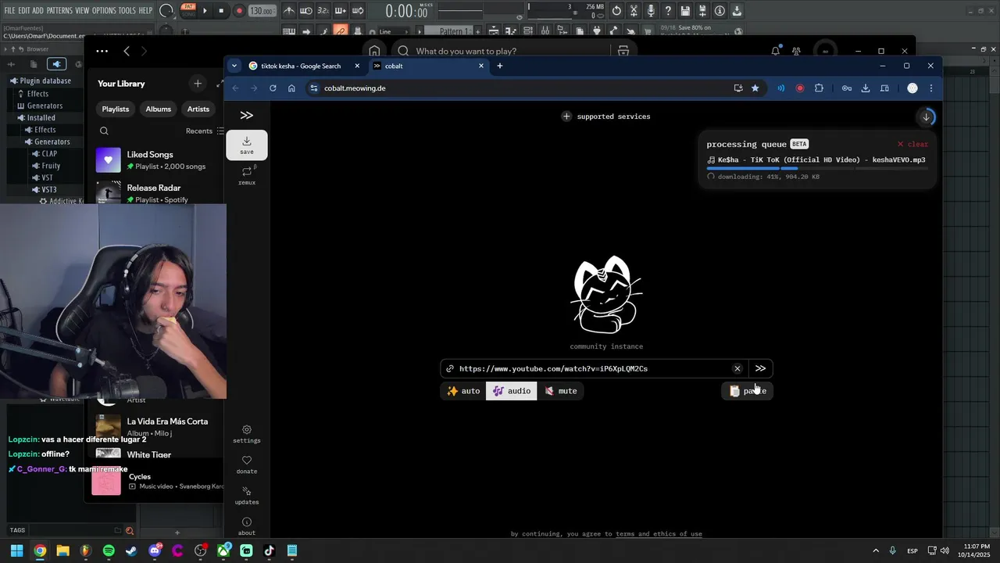This screenshot has height=563, width=1000.
Task: Open FL Studio project info icon
Action: click(x=720, y=11)
